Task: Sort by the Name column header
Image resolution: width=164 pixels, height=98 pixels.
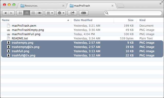Action: tap(36, 20)
